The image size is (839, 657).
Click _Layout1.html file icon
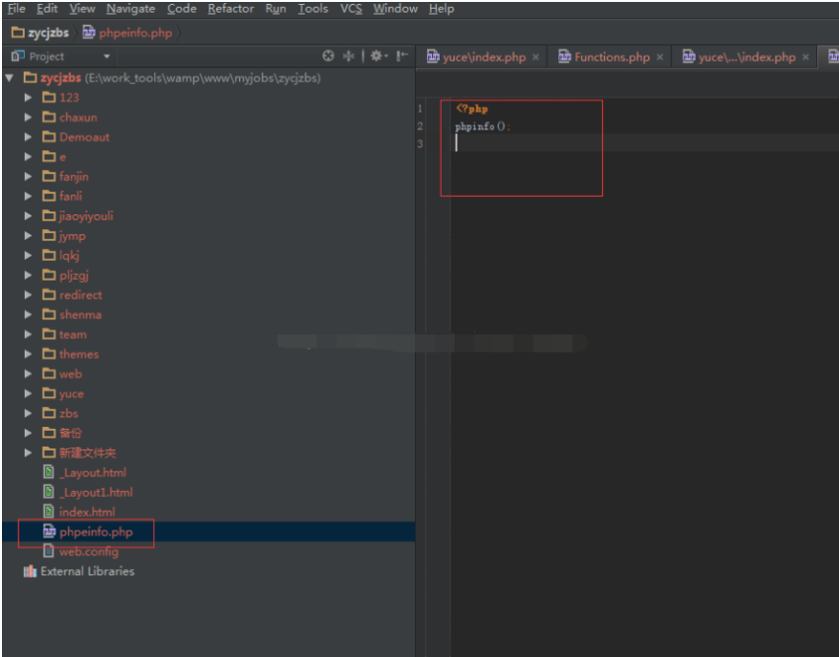[x=48, y=492]
